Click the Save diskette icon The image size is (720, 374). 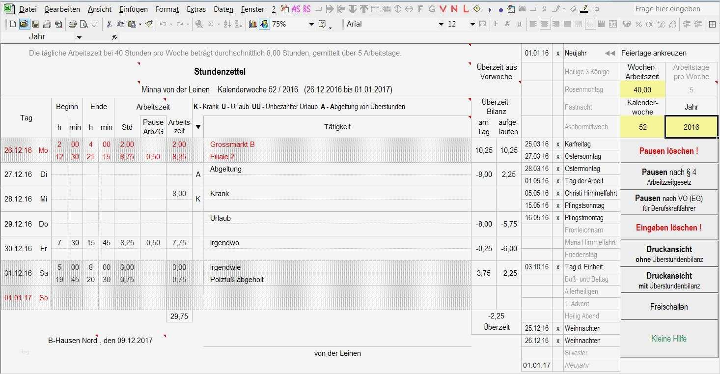click(x=35, y=24)
